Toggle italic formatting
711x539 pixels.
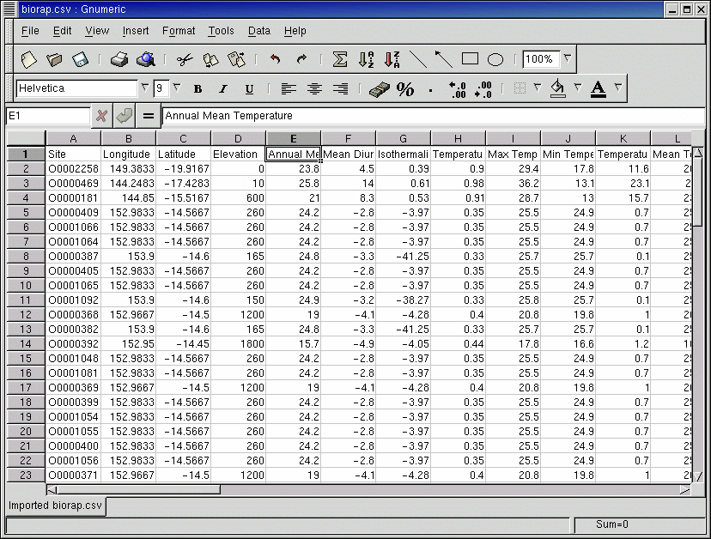tap(223, 88)
